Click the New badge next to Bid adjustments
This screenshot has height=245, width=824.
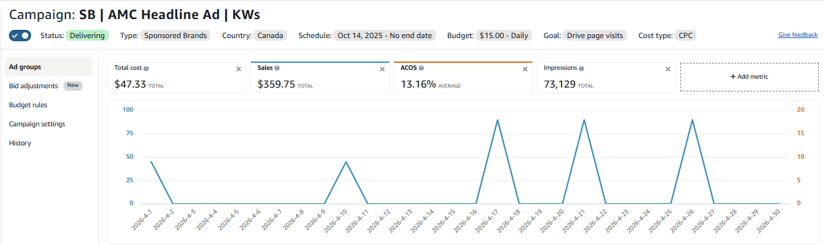(x=73, y=86)
